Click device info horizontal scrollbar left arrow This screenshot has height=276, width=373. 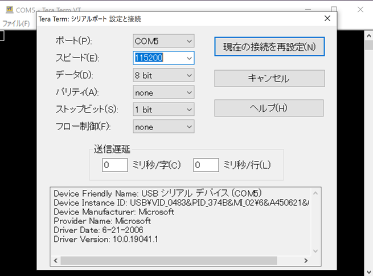[56, 261]
